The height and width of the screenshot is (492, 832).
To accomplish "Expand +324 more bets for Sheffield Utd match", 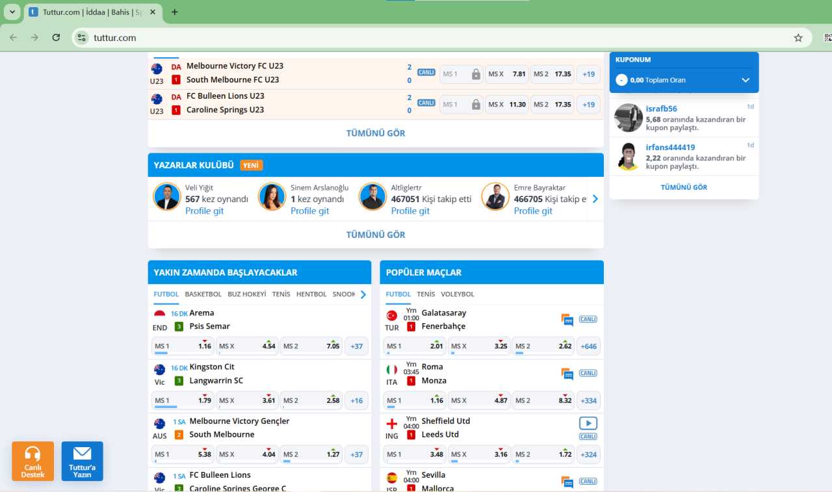I will click(x=589, y=454).
